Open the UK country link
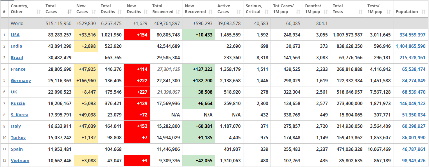 (14, 92)
